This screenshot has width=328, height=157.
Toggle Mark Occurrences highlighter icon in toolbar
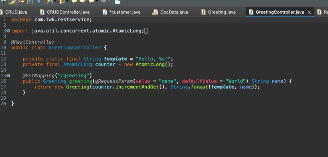[x=12, y=2]
